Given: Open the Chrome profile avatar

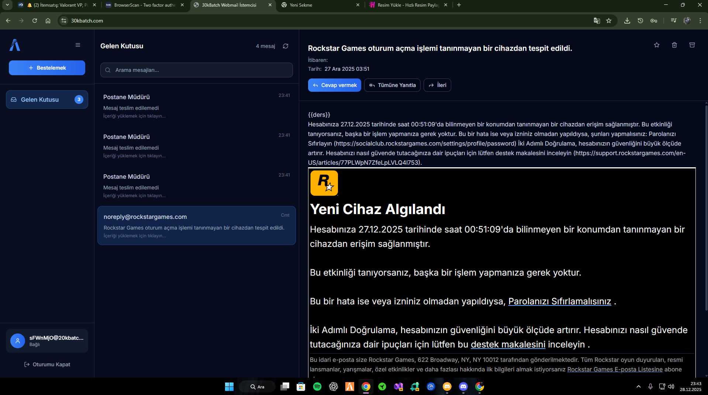Looking at the screenshot, I should (687, 21).
